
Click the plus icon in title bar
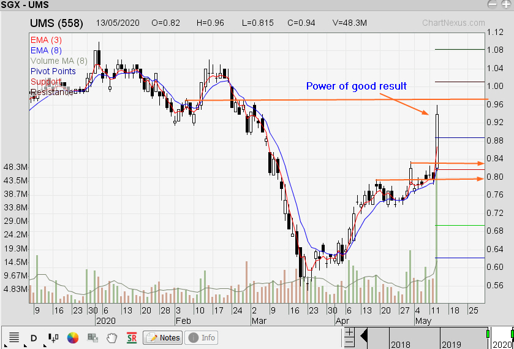click(x=505, y=4)
